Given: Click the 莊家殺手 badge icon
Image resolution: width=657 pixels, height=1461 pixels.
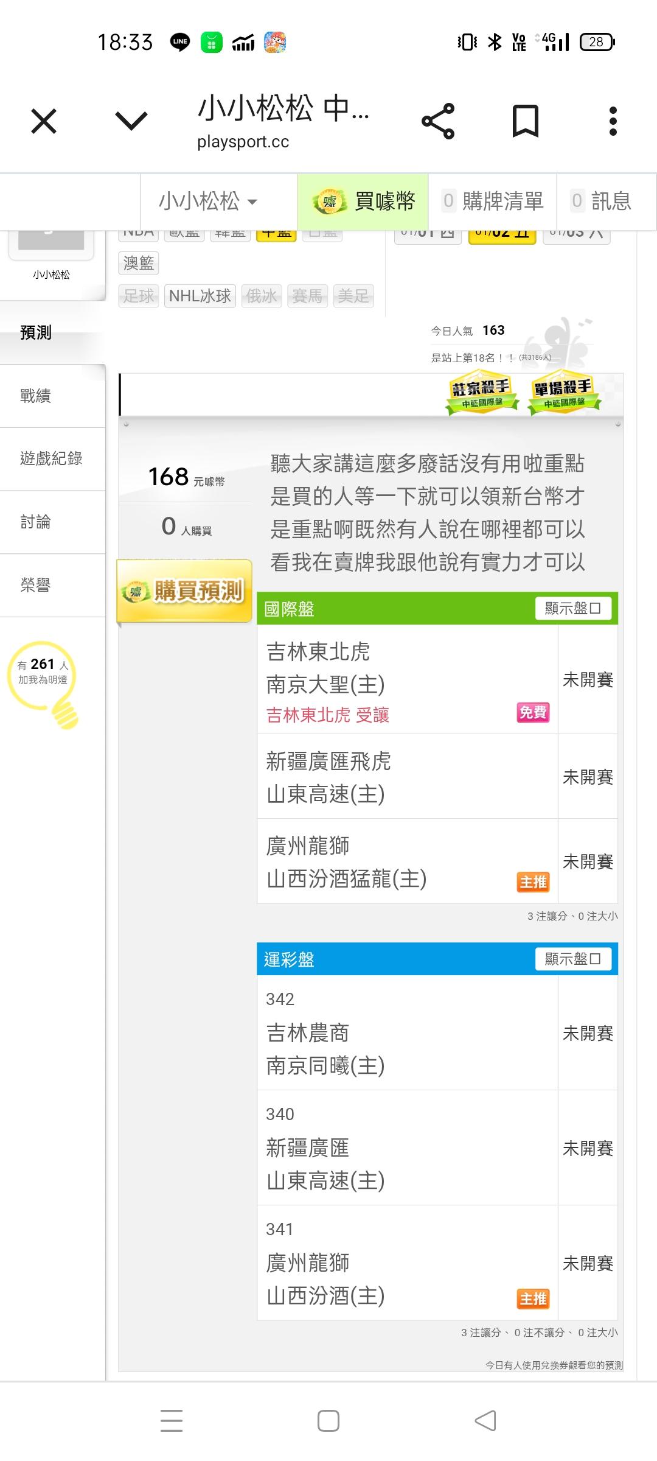Looking at the screenshot, I should pos(481,393).
